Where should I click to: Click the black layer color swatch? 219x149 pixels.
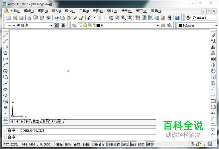coord(98,25)
